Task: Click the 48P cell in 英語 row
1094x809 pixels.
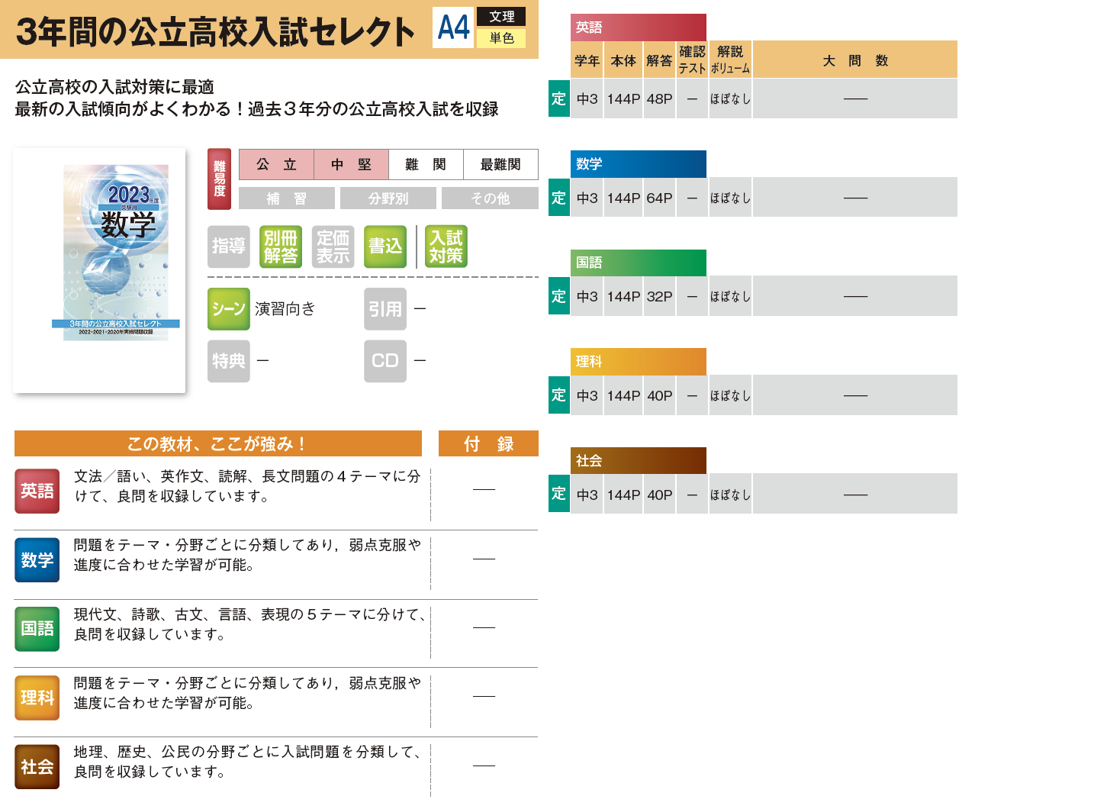Action: tap(659, 99)
